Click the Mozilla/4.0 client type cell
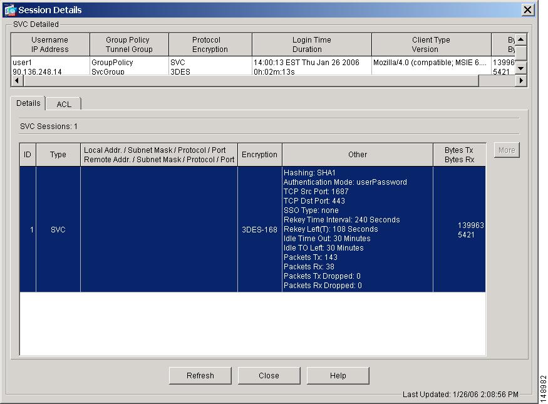Image resolution: width=548 pixels, height=404 pixels. [431, 66]
